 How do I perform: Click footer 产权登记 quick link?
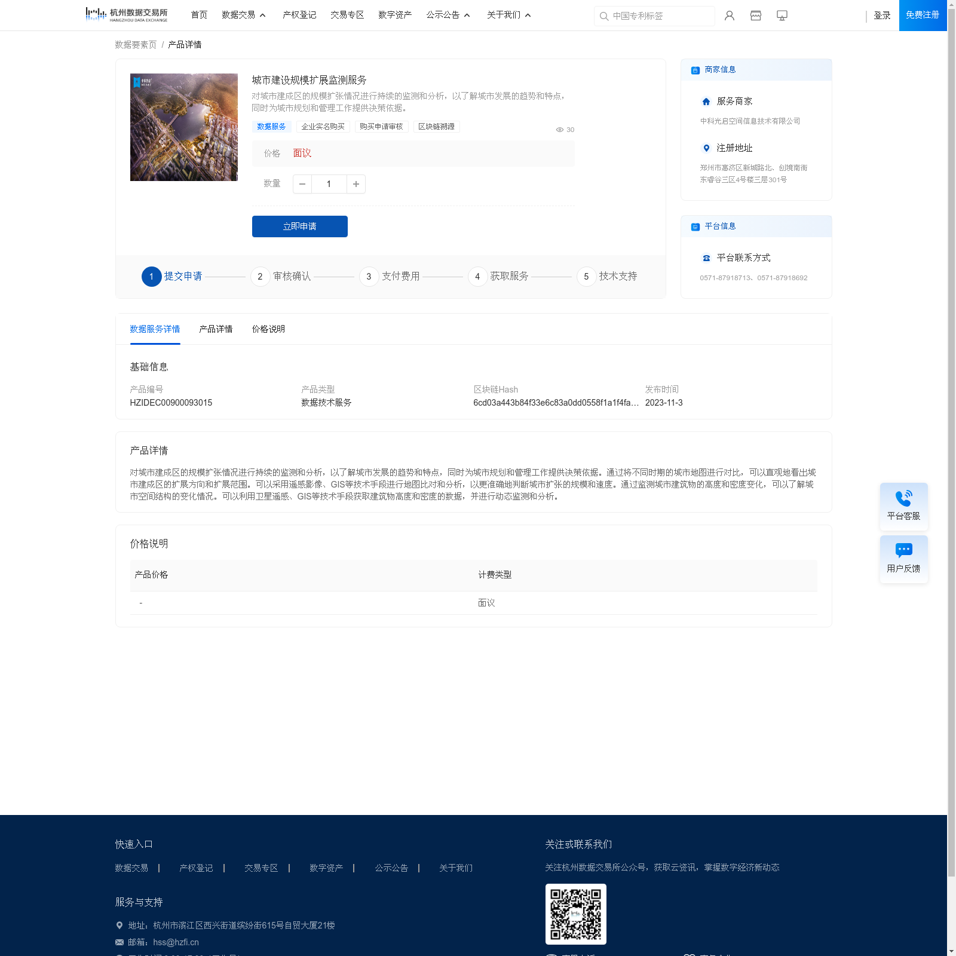pyautogui.click(x=197, y=868)
